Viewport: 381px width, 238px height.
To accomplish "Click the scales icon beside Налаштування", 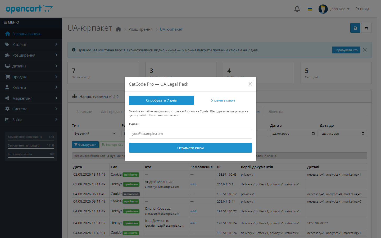I will pyautogui.click(x=75, y=97).
